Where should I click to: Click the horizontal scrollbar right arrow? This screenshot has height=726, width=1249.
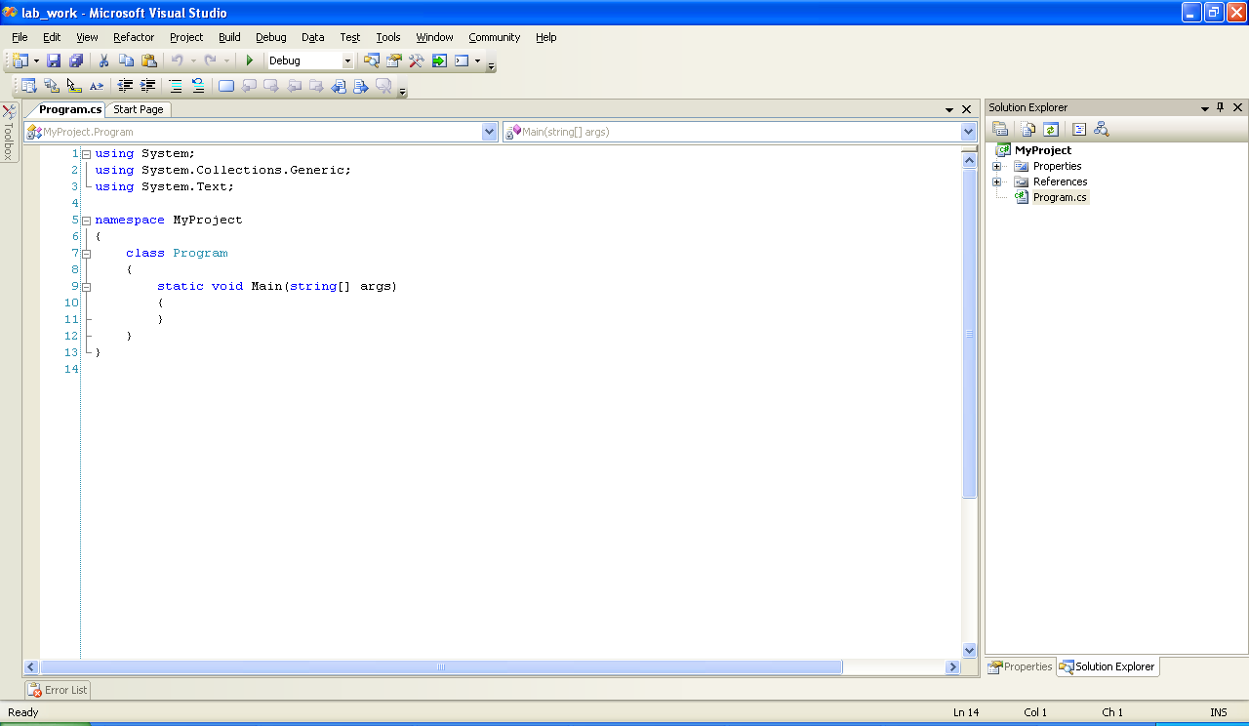click(952, 667)
